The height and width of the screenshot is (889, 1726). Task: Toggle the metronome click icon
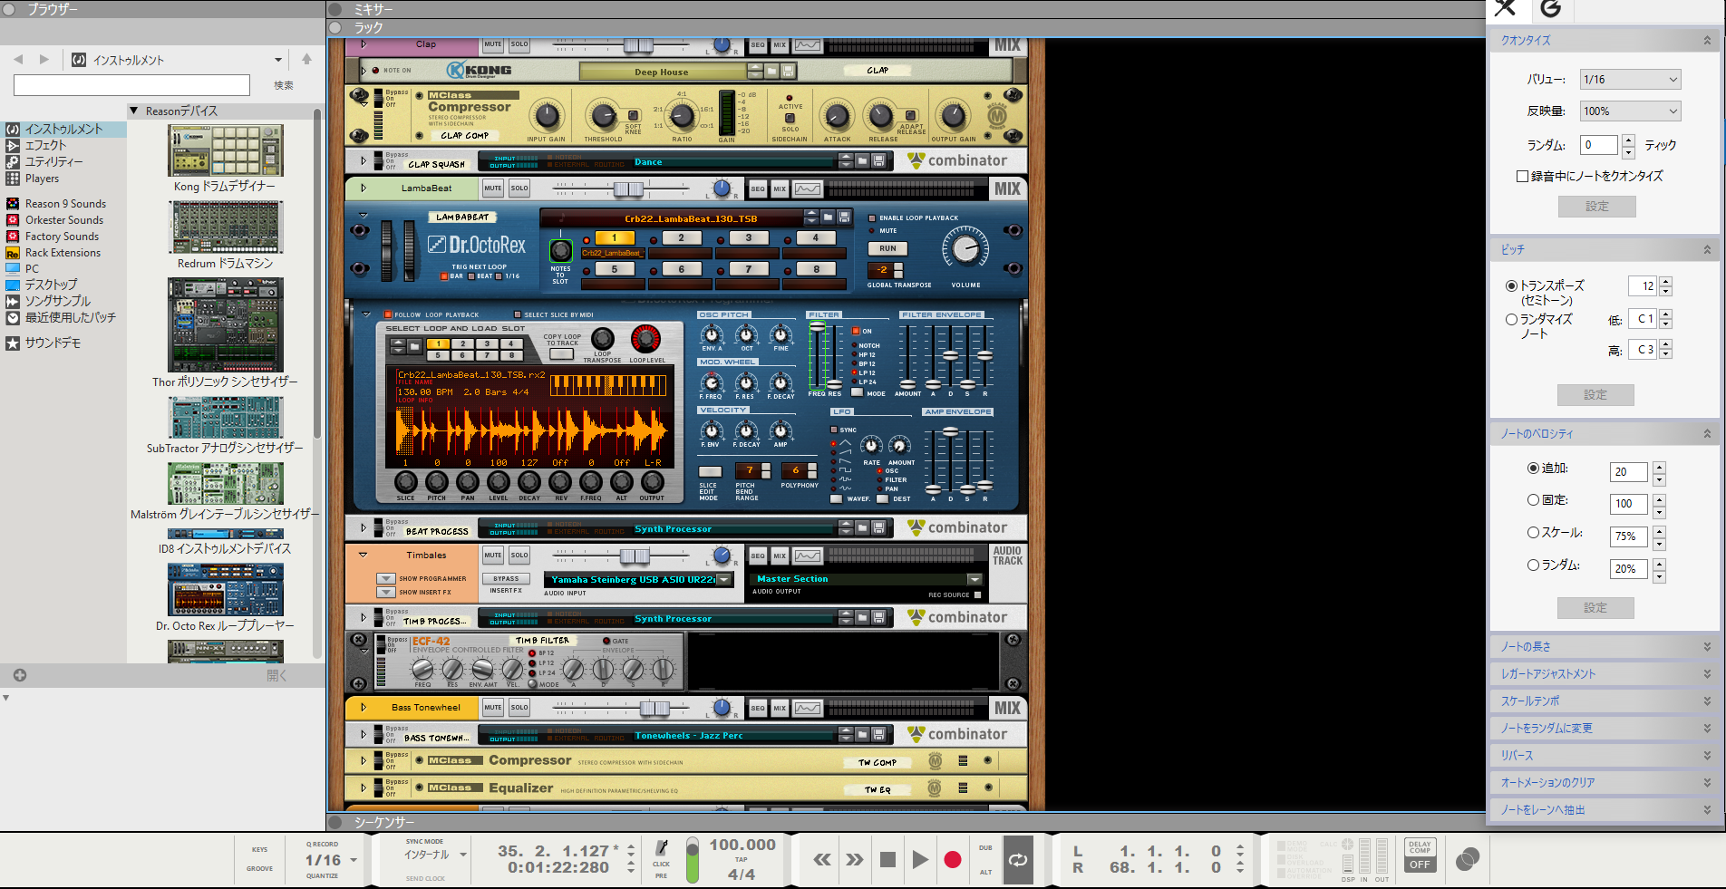[662, 847]
